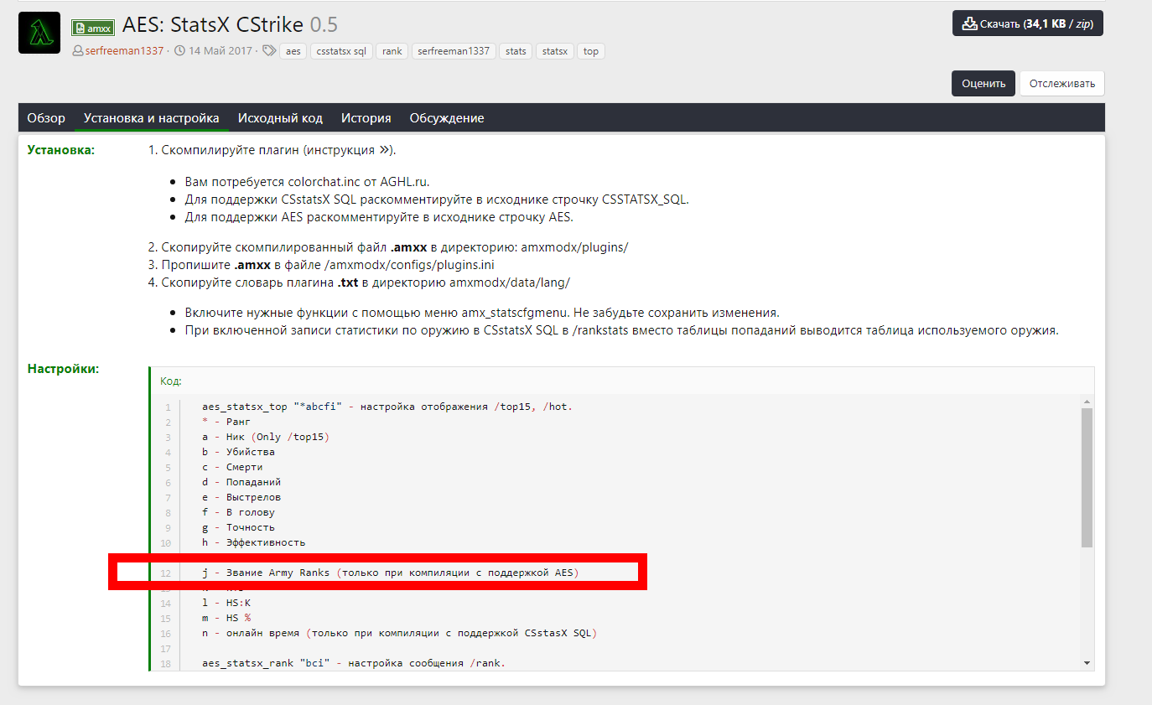Click code line 'm - HS %'
The image size is (1152, 705).
click(226, 618)
